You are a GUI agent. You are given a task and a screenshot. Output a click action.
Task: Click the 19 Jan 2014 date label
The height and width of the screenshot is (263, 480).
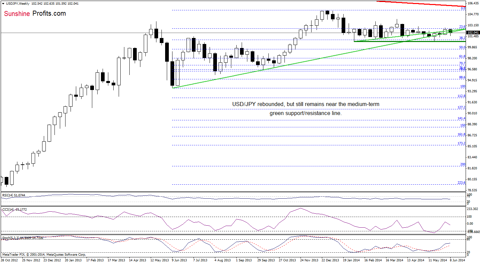pyautogui.click(x=351, y=260)
